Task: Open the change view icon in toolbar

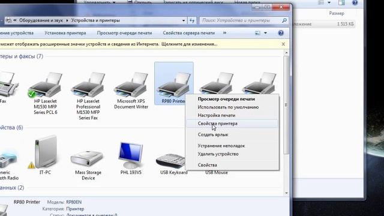Action: click(257, 33)
